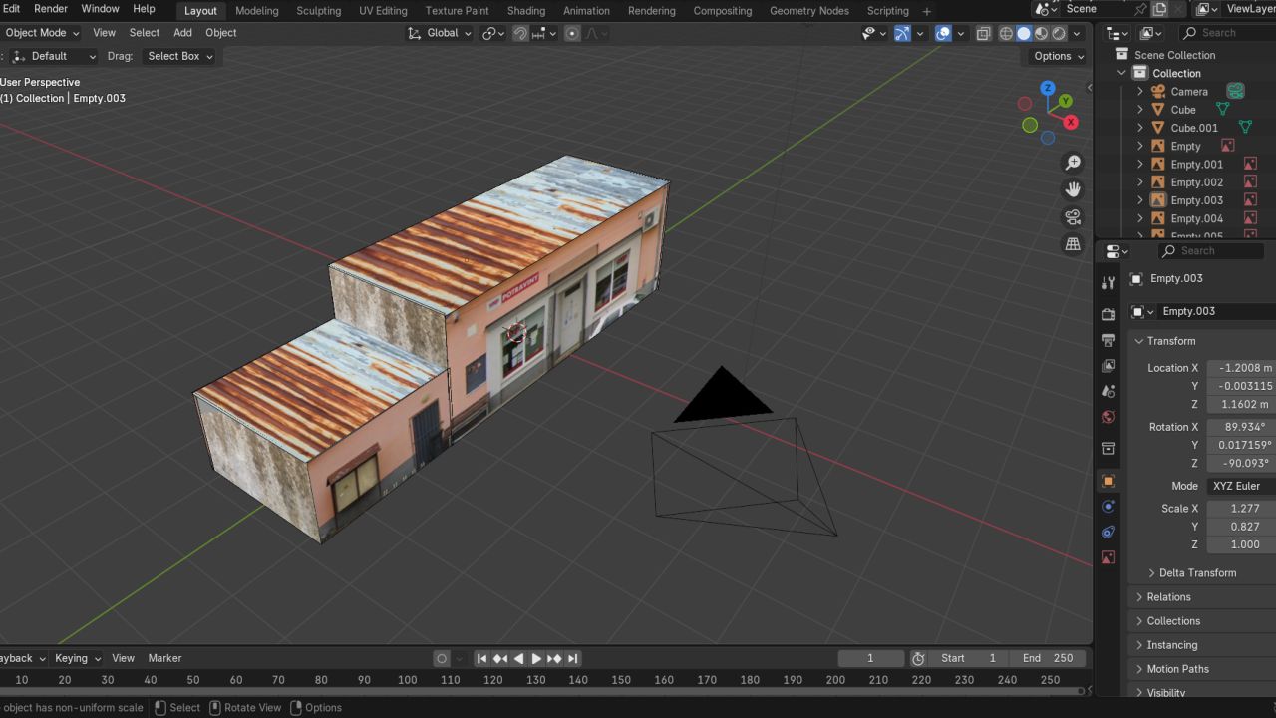
Task: Click the Cube mesh data icon in outliner
Action: point(1222,109)
